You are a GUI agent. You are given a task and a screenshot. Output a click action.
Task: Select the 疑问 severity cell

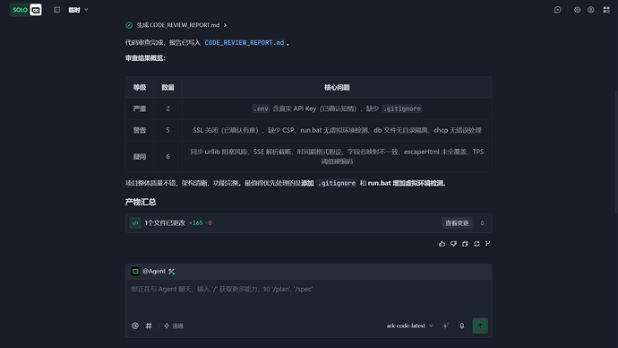click(140, 157)
